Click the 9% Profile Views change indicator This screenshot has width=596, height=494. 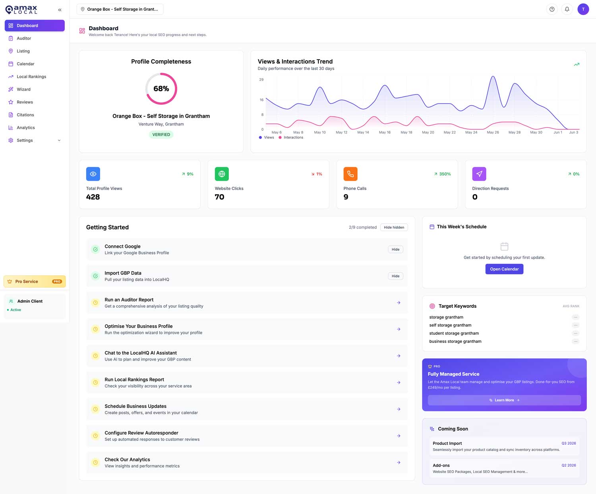188,174
